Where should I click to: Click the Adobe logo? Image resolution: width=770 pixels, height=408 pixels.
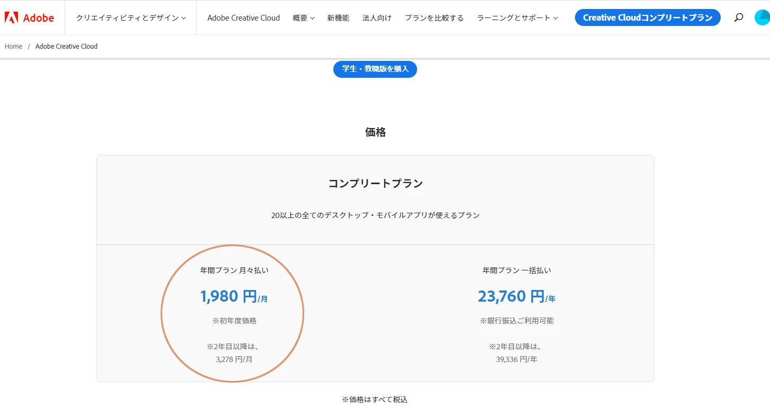pos(29,17)
